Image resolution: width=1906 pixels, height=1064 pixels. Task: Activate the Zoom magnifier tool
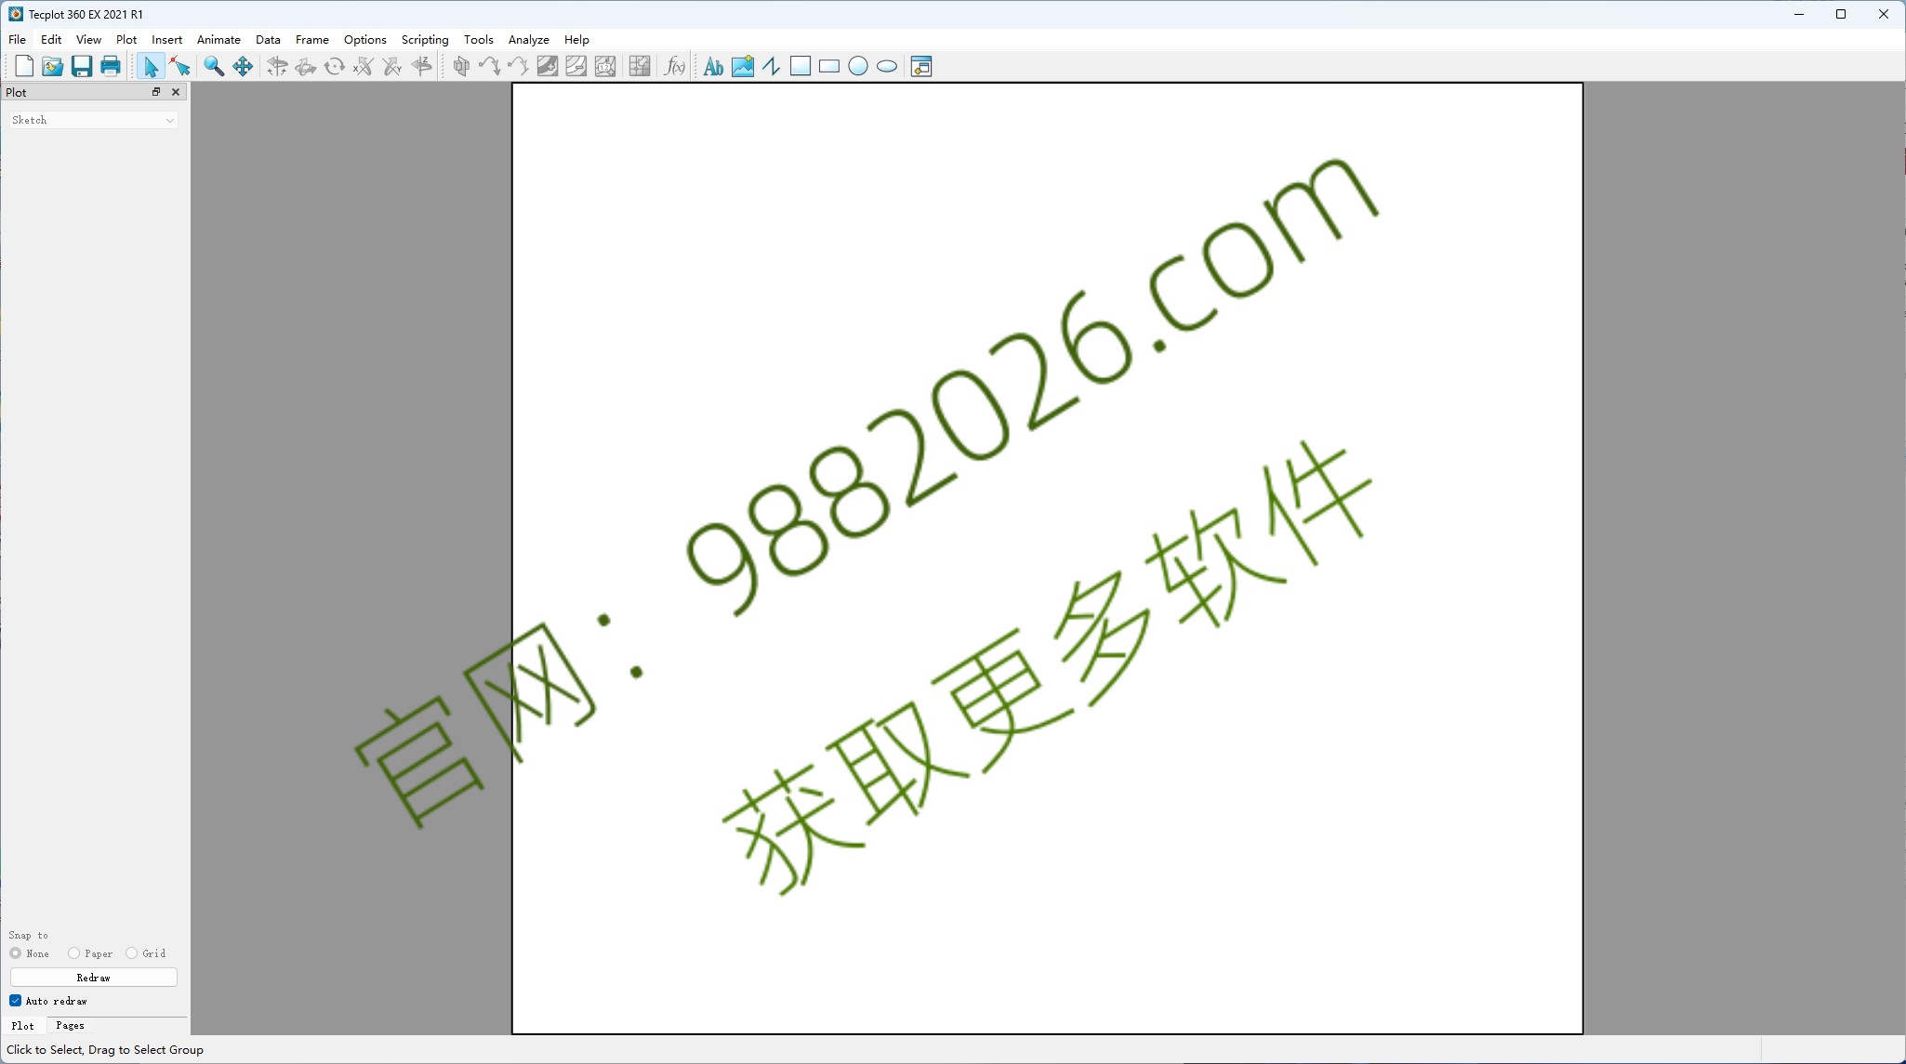tap(214, 66)
